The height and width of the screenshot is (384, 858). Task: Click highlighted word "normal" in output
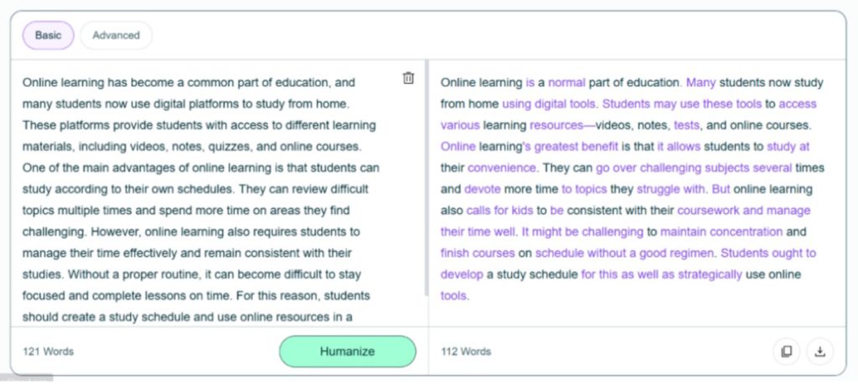coord(566,83)
